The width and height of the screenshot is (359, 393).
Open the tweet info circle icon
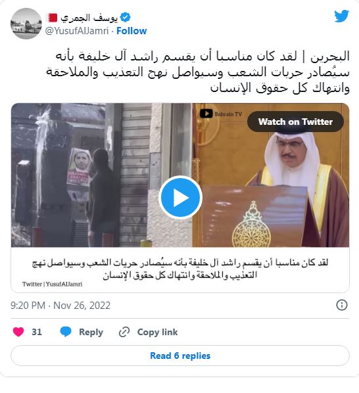[341, 305]
